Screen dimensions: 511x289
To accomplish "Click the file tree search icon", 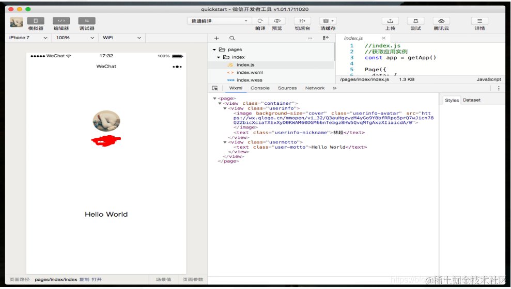I will pos(232,38).
